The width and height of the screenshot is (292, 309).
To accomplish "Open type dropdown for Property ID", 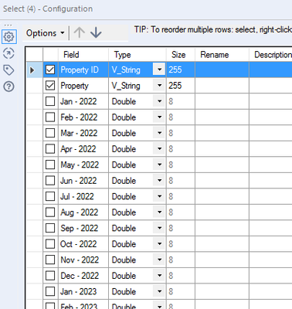I will click(159, 70).
